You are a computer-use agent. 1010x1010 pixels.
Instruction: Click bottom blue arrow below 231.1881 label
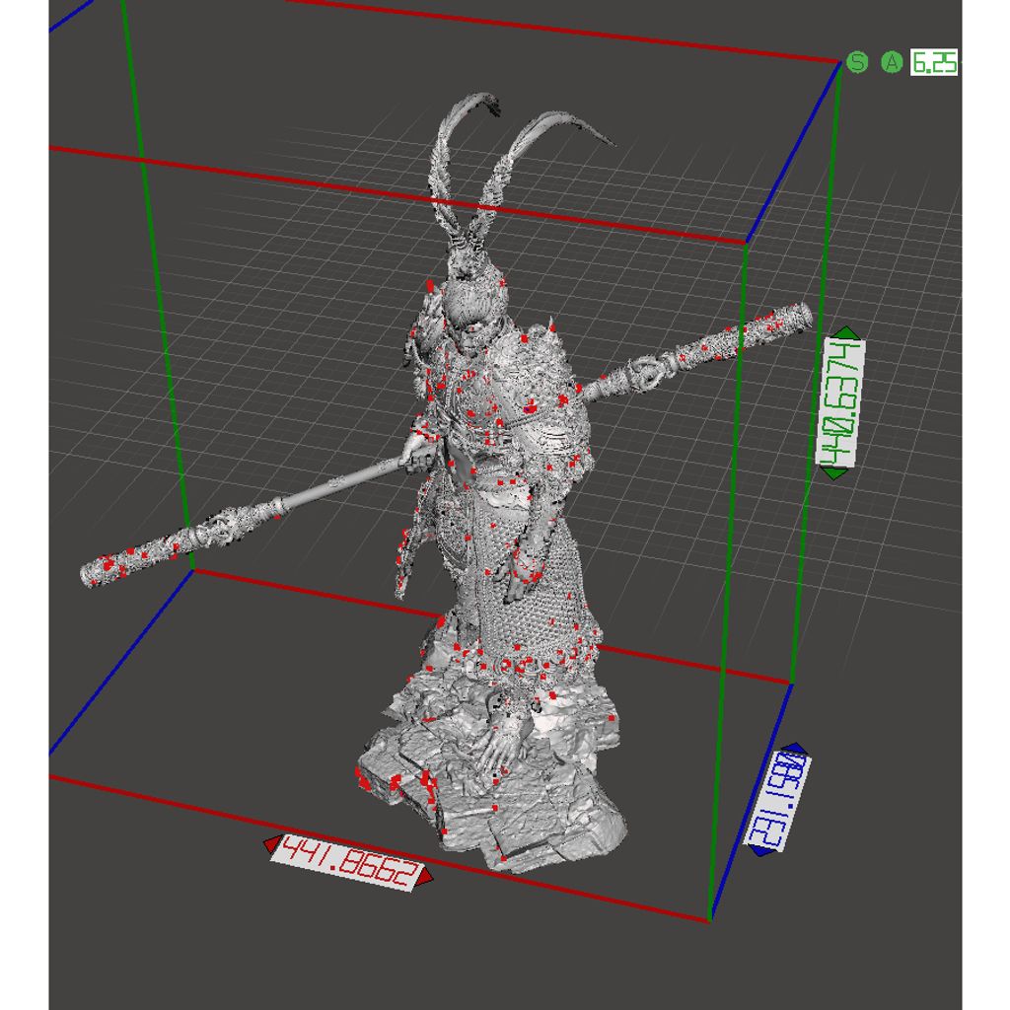coord(760,849)
